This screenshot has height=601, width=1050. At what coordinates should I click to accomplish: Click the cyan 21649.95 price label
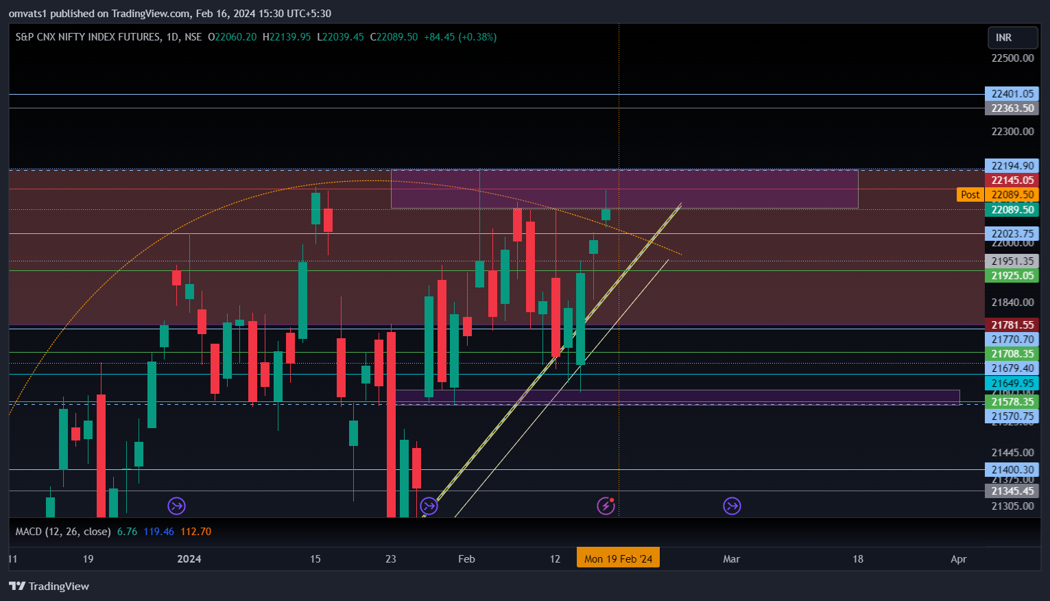click(x=1012, y=384)
